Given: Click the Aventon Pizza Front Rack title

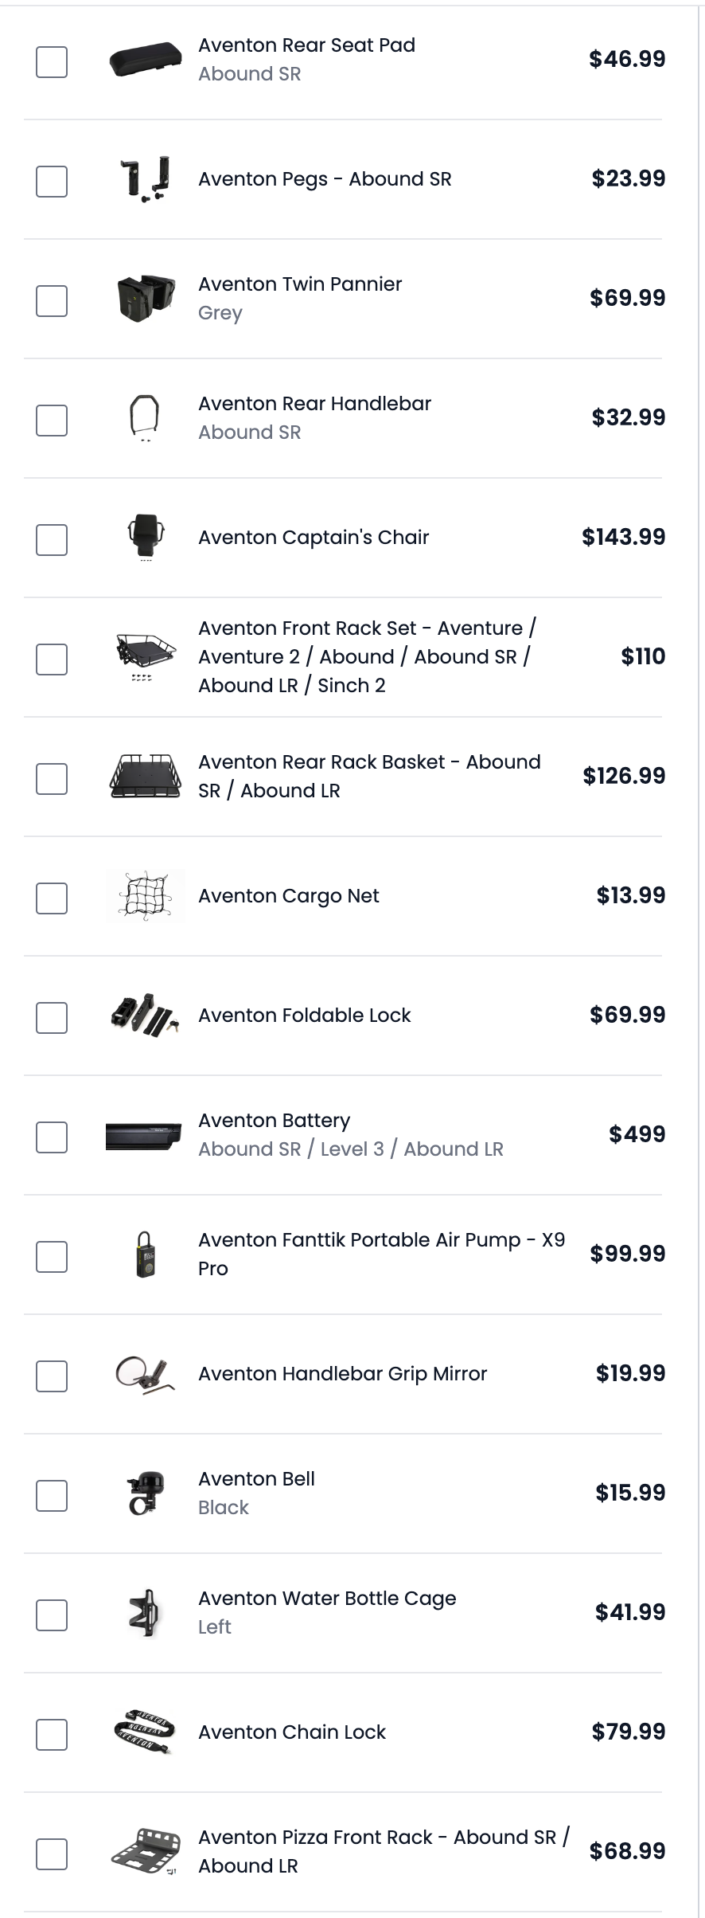Looking at the screenshot, I should [384, 1851].
